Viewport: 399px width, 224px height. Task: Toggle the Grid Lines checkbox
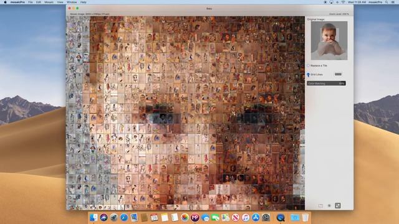308,75
